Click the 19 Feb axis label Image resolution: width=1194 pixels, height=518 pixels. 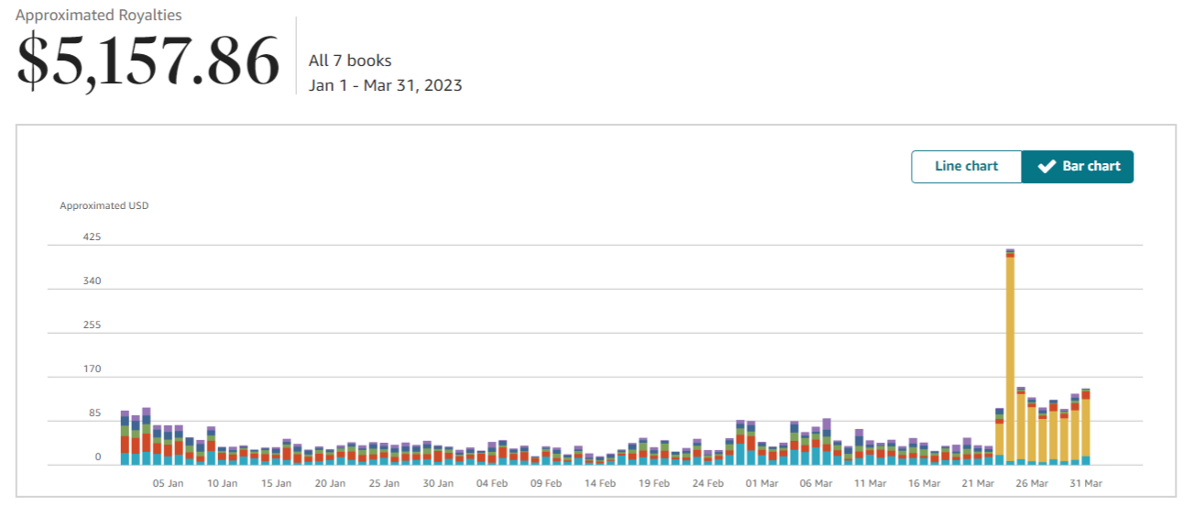(x=654, y=483)
